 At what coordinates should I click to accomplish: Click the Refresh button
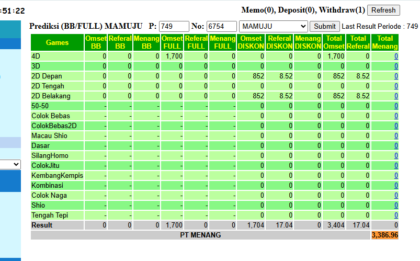(383, 10)
